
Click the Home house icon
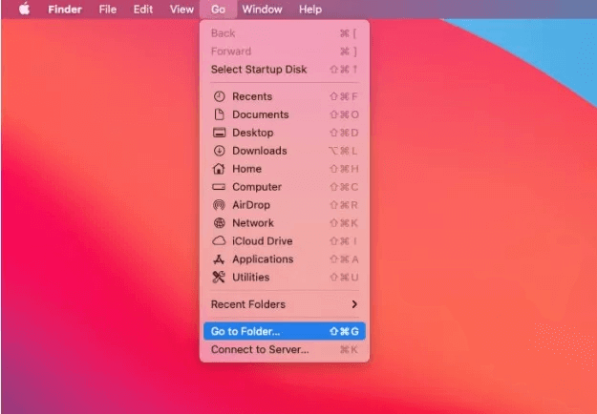[x=219, y=169]
